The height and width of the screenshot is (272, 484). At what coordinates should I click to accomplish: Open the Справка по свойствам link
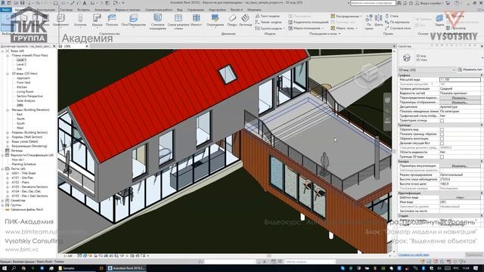pyautogui.click(x=414, y=255)
